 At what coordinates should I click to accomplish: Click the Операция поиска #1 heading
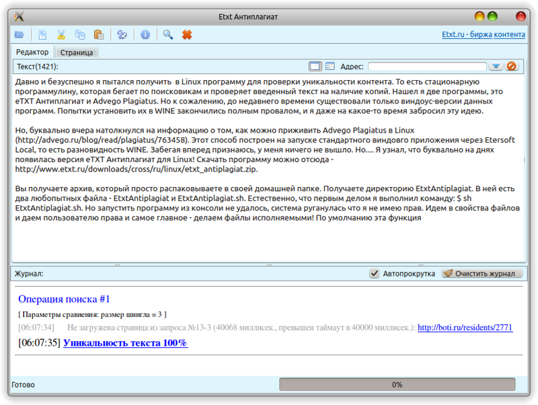pos(64,299)
